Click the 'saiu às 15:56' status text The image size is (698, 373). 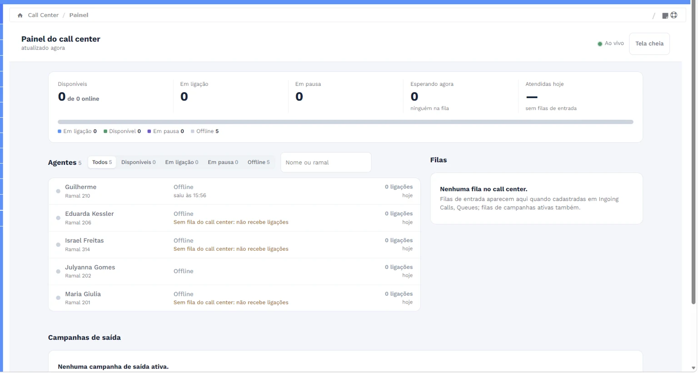coord(190,195)
